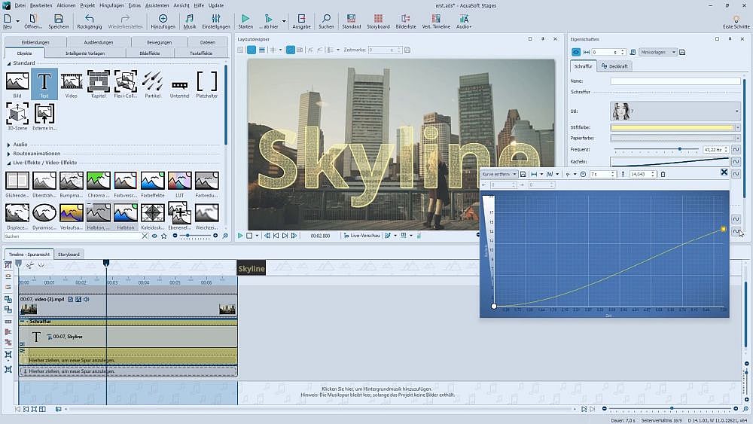The image size is (753, 424).
Task: Delete curve point with trash icon
Action: [663, 174]
